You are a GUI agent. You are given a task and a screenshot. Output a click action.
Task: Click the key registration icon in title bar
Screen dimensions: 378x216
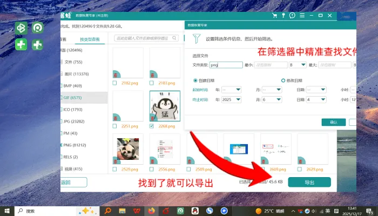click(283, 16)
